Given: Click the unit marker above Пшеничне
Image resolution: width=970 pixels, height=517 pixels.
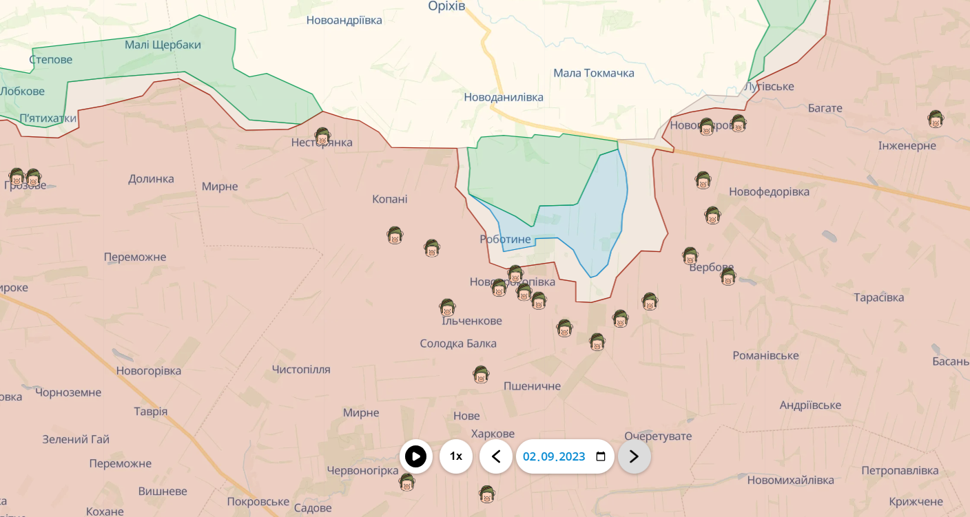Looking at the screenshot, I should click(481, 374).
